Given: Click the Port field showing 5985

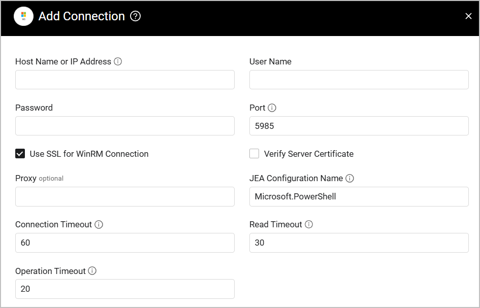Looking at the screenshot, I should pos(359,126).
